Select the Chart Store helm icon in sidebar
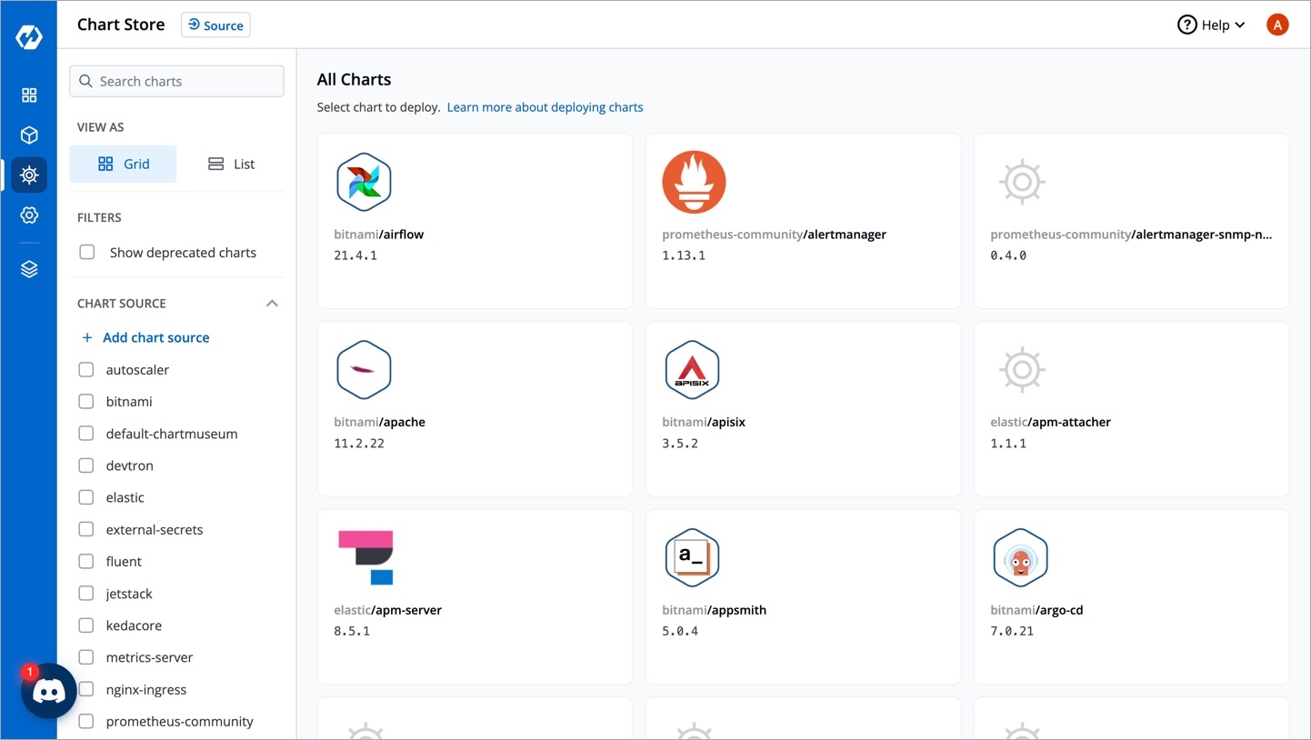The image size is (1311, 740). [29, 175]
